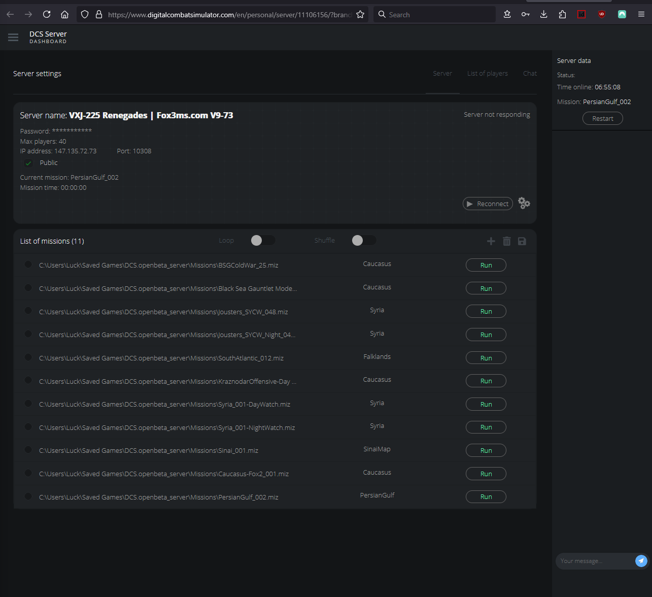Toggle the Loop switch

[x=263, y=240]
